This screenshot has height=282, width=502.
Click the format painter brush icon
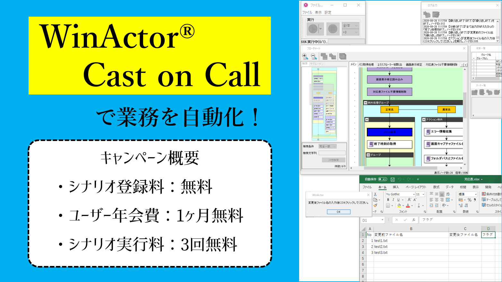tap(375, 205)
